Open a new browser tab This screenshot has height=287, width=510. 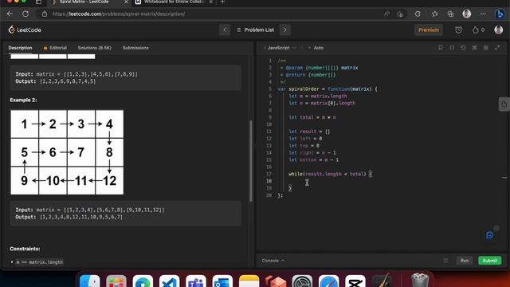(x=223, y=2)
